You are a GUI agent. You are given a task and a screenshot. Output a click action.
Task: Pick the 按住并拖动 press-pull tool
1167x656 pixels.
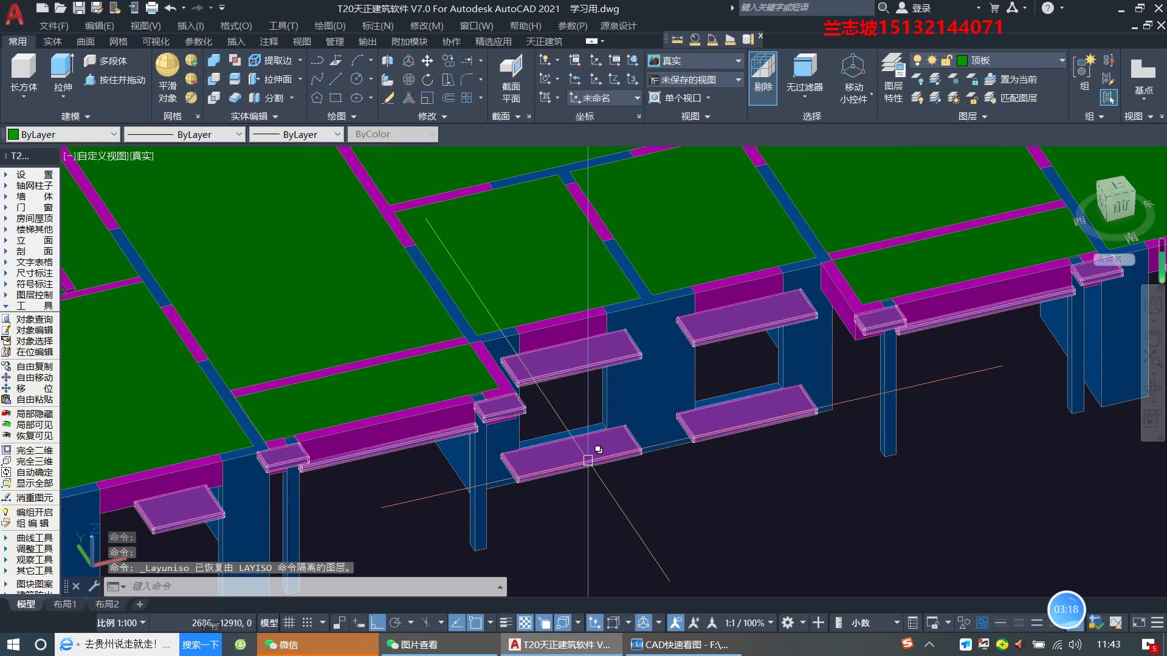(x=115, y=80)
